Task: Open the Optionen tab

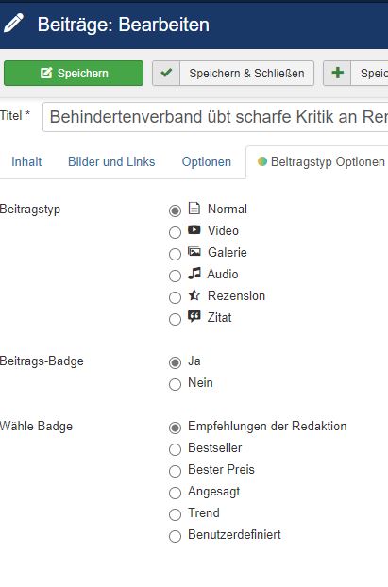Action: tap(207, 161)
